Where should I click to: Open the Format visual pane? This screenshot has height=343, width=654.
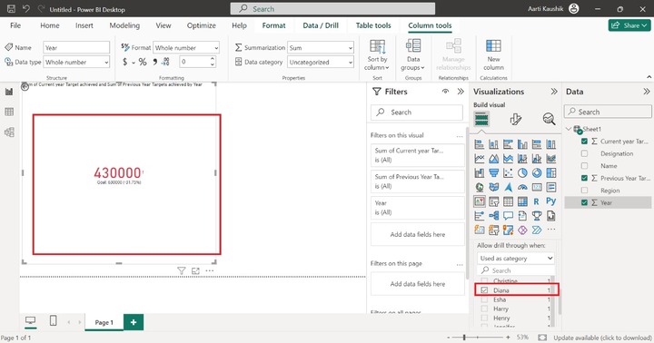(x=516, y=119)
